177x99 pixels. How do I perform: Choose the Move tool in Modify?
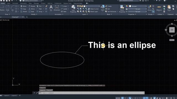coord(23,6)
